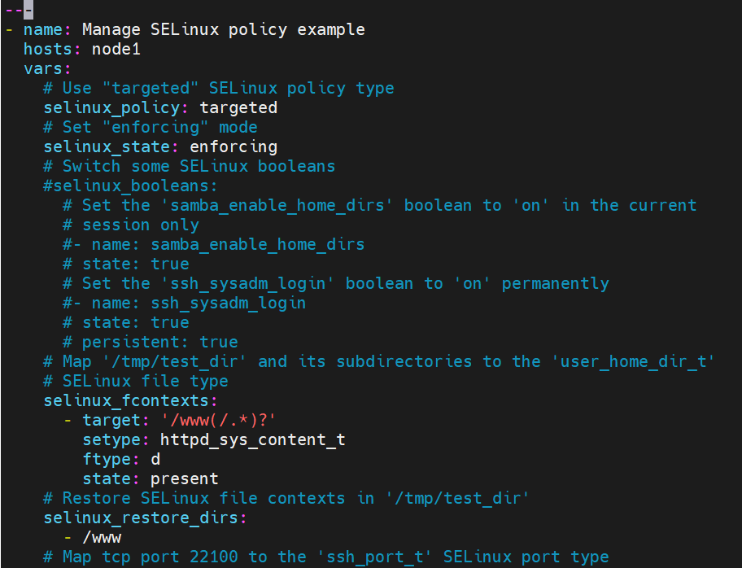Click 'selinux_state' variable key
The height and width of the screenshot is (568, 742).
point(107,146)
